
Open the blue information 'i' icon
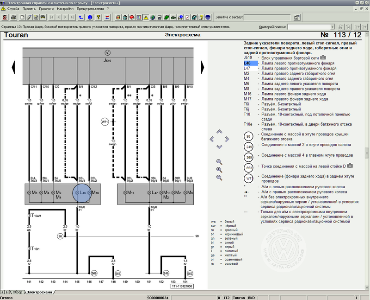(x=90, y=17)
